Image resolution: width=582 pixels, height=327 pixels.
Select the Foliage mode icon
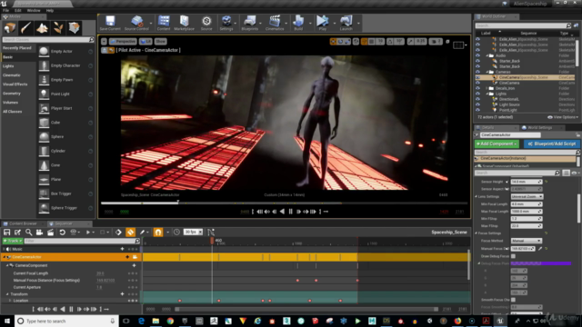pyautogui.click(x=58, y=28)
